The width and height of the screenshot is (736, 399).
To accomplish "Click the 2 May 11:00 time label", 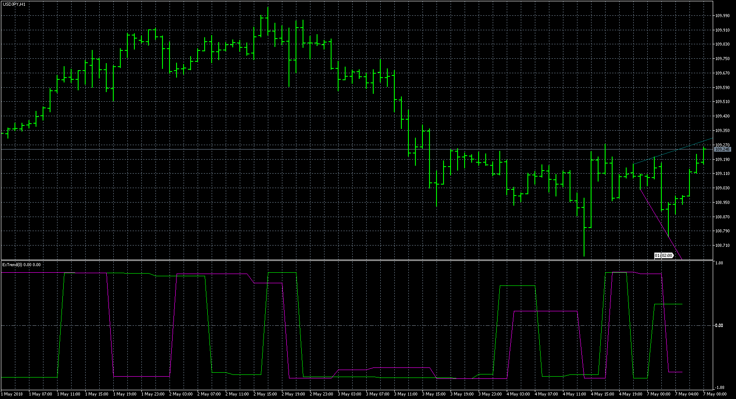I will tap(237, 394).
